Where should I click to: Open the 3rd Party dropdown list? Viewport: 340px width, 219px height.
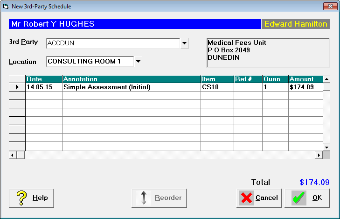pyautogui.click(x=184, y=43)
